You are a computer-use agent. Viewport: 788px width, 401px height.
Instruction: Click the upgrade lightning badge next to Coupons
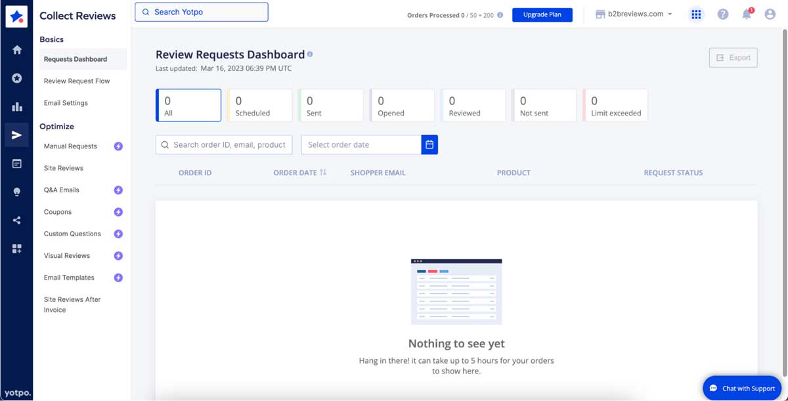[x=118, y=211]
